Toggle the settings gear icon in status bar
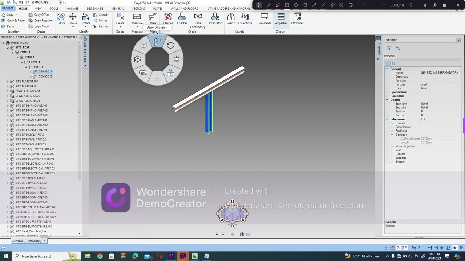The height and width of the screenshot is (261, 465). point(461,248)
